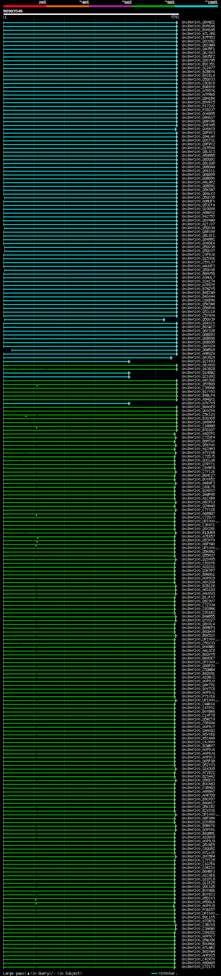Click the cyan =100char. scale bar
The image size is (221, 976).
point(154,973)
